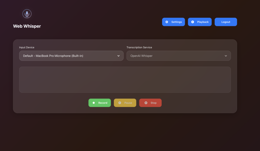Click the chevron of the Input Device selector

tap(118, 56)
